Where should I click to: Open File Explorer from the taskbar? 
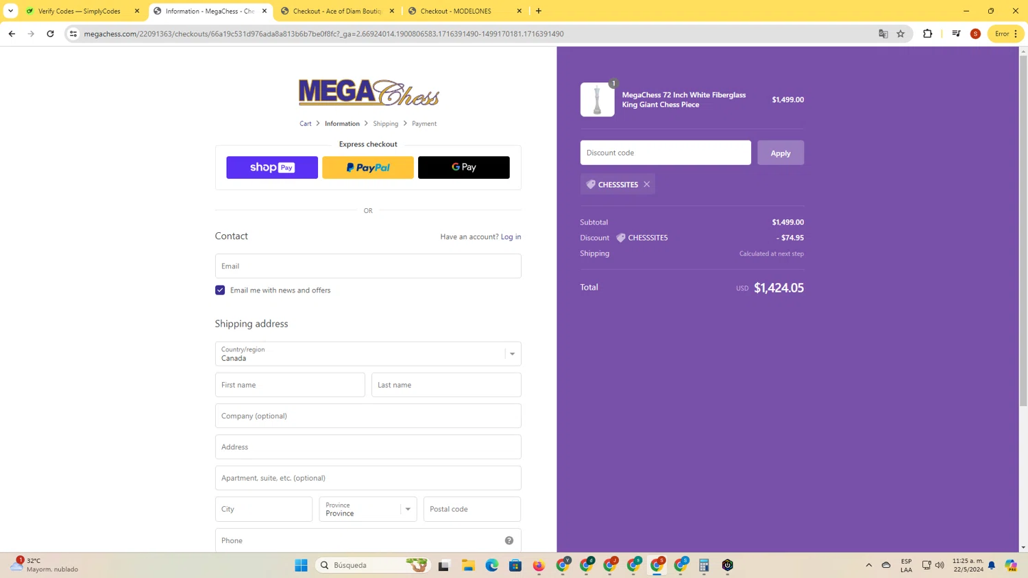[468, 565]
